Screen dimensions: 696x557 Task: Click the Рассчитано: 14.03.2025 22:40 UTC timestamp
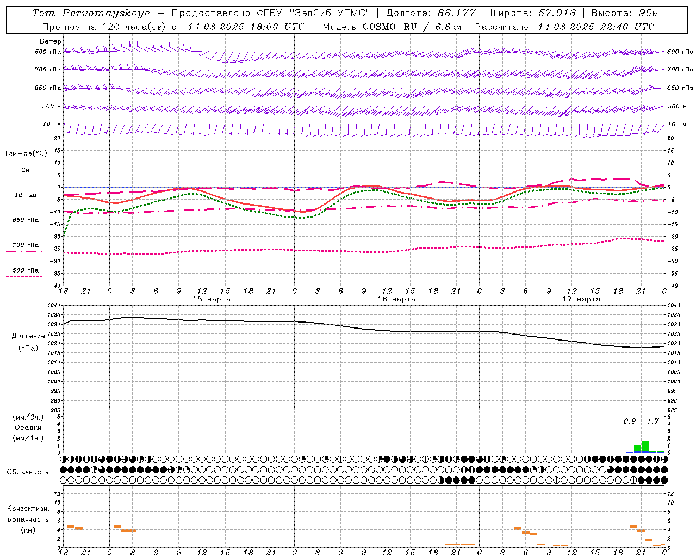[564, 27]
